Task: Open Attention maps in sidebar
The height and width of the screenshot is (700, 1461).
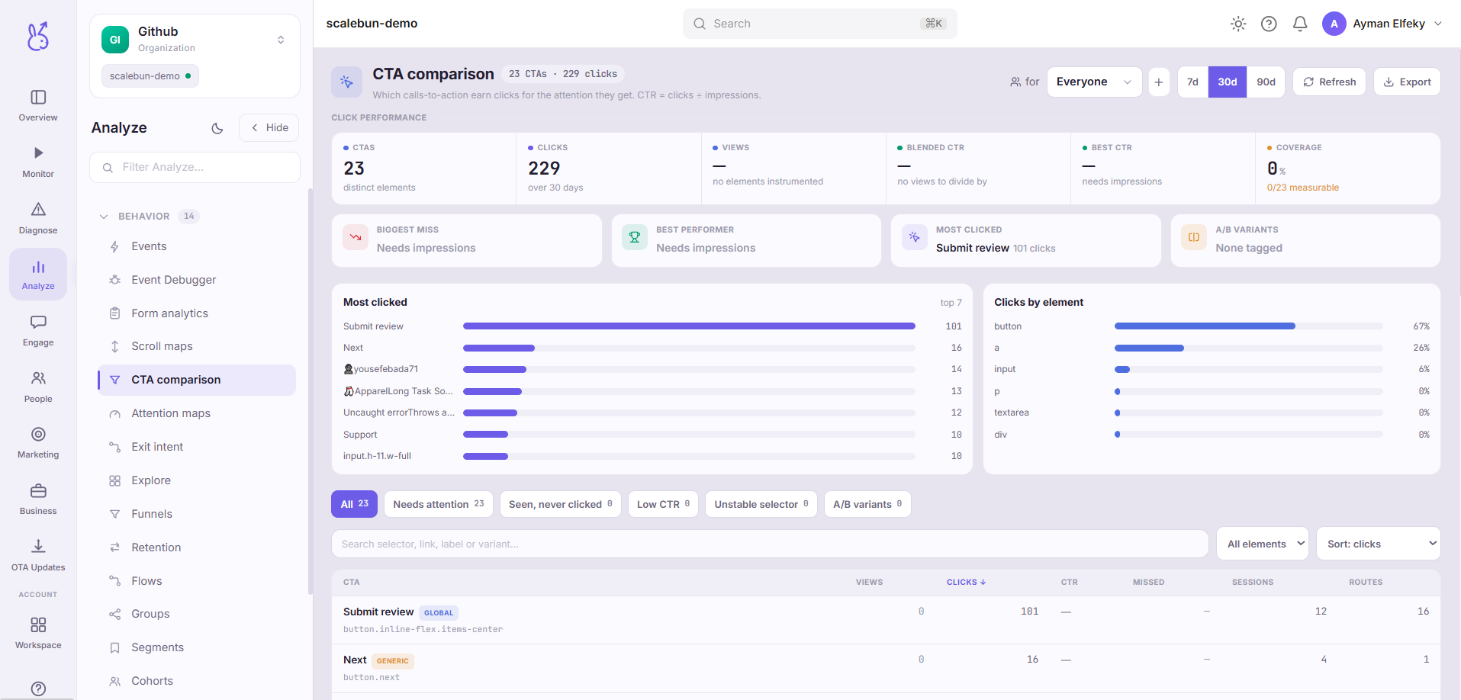Action: click(x=197, y=413)
